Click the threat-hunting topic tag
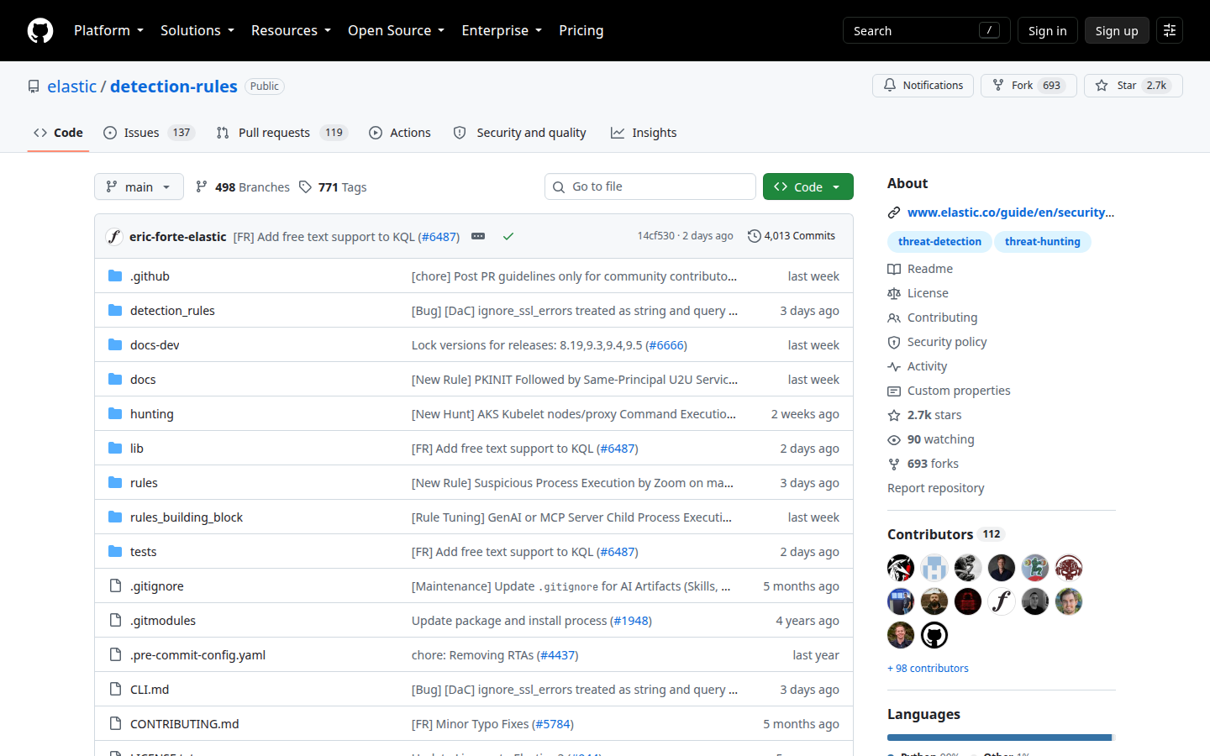 tap(1043, 242)
